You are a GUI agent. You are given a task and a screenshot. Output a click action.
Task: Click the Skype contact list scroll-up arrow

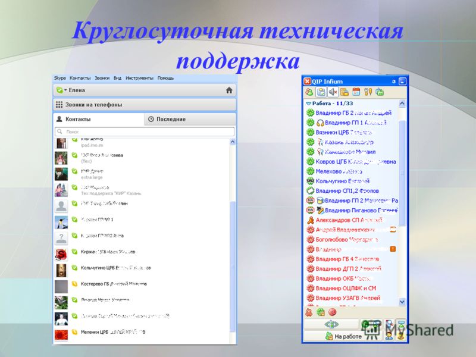point(233,142)
